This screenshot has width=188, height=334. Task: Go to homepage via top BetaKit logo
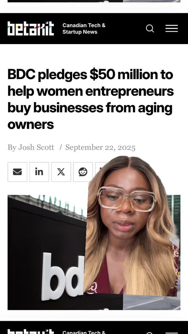(31, 28)
